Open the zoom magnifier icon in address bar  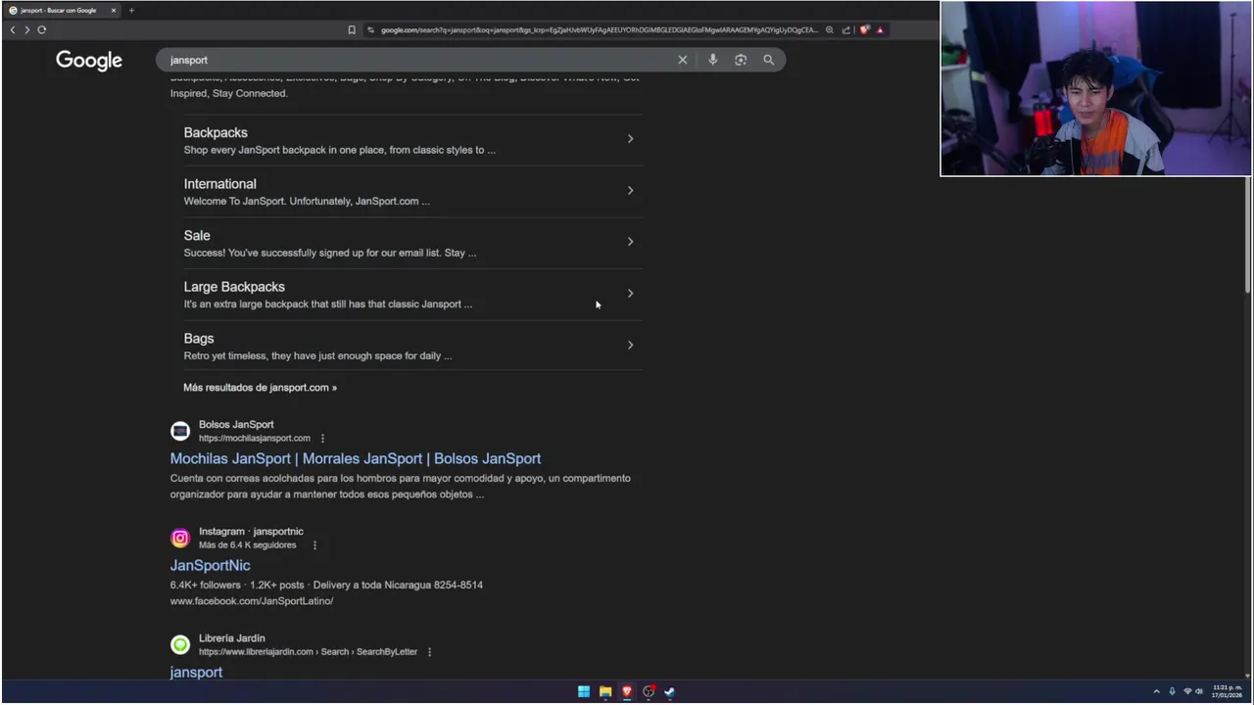click(x=830, y=29)
